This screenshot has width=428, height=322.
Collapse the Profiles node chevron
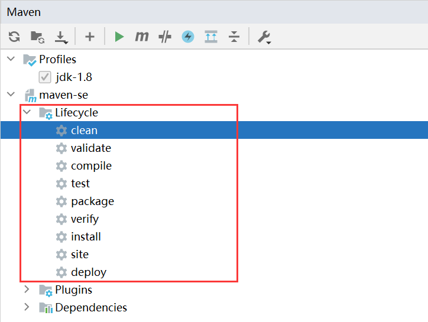(11, 58)
